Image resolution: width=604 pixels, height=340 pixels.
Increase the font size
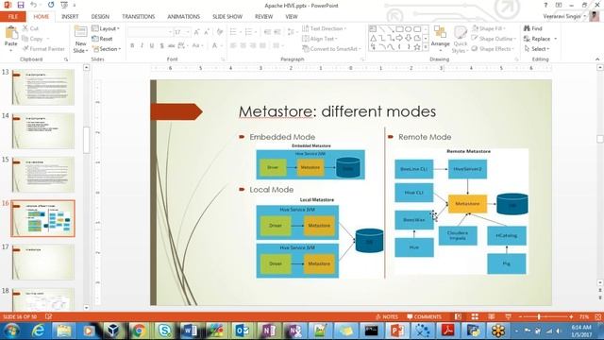pyautogui.click(x=197, y=32)
